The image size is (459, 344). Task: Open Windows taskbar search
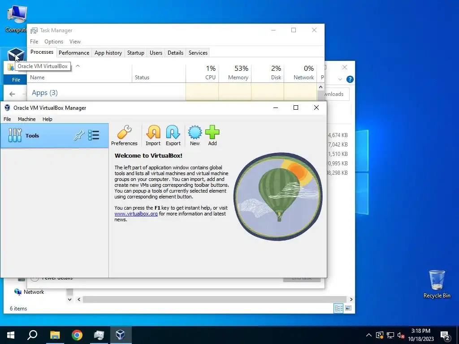pyautogui.click(x=32, y=335)
